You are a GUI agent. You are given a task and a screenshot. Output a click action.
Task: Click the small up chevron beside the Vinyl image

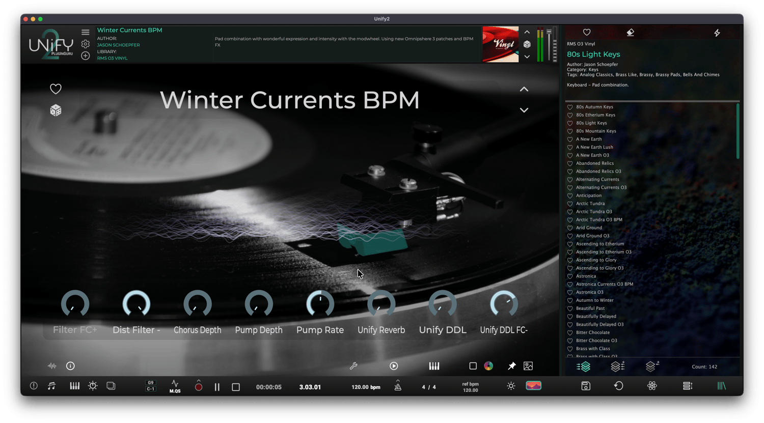[x=527, y=33]
